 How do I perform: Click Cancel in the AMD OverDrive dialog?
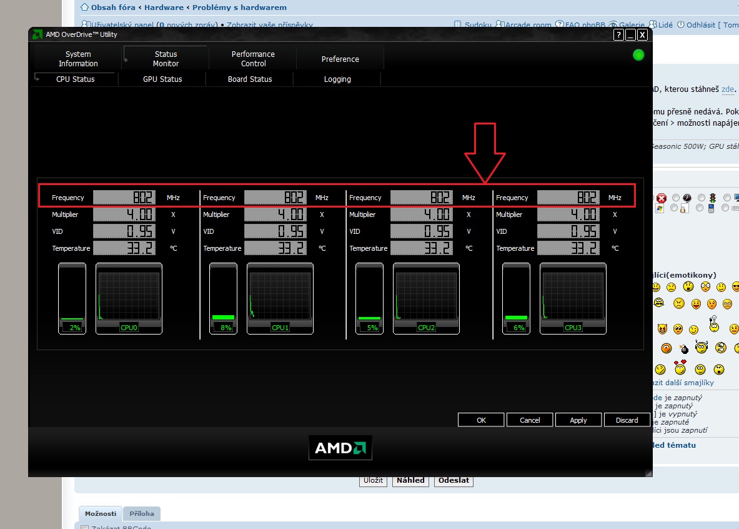(530, 420)
